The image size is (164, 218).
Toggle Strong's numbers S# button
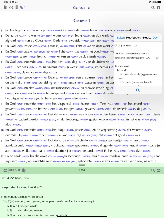click(x=22, y=7)
